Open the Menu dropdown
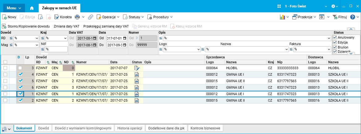This screenshot has width=361, height=134. point(14,8)
